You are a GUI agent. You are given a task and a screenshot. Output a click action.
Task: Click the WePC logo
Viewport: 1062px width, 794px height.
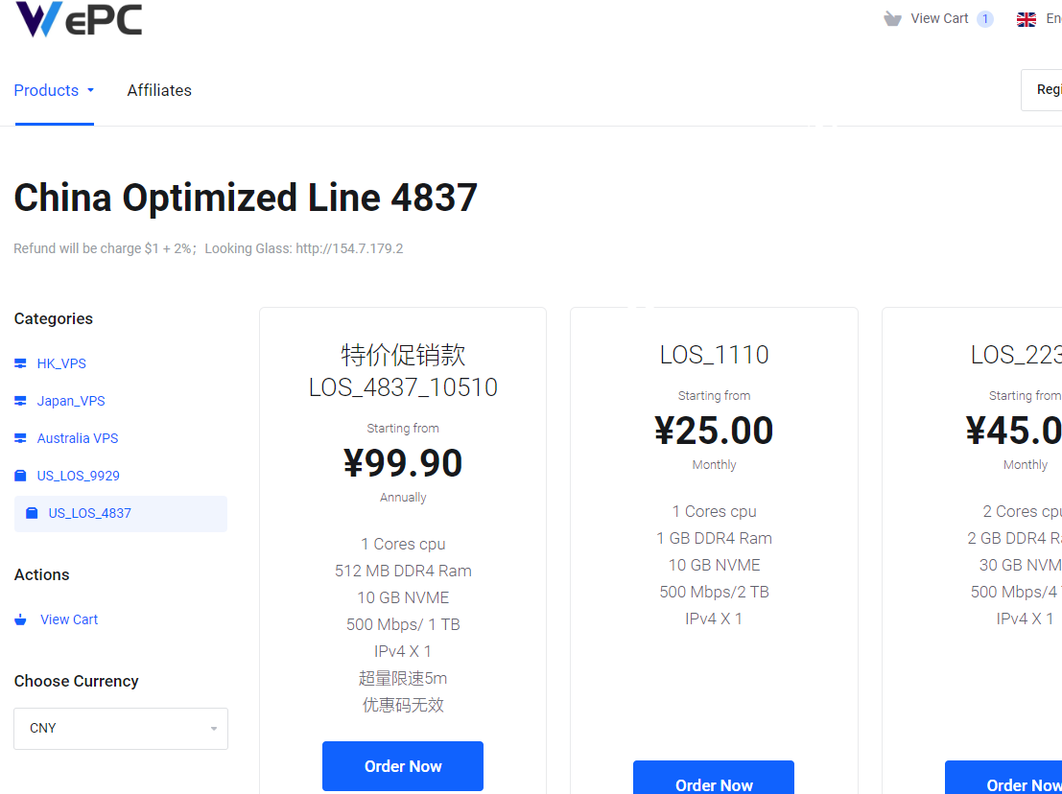(79, 18)
